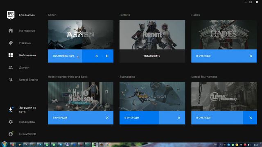Select the 'На главную' menu label
This screenshot has width=262, height=147.
click(27, 31)
